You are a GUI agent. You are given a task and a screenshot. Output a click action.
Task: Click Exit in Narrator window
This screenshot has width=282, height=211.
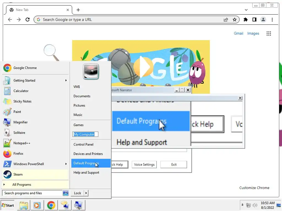174,165
